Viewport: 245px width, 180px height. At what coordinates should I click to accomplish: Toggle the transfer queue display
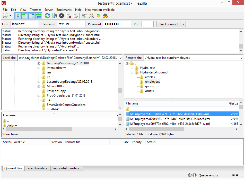coord(39,16)
